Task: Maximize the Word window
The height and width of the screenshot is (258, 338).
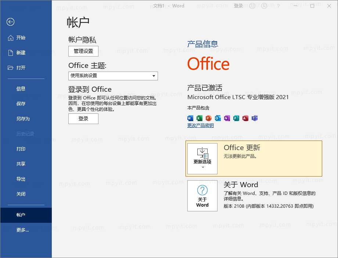Action: point(312,6)
